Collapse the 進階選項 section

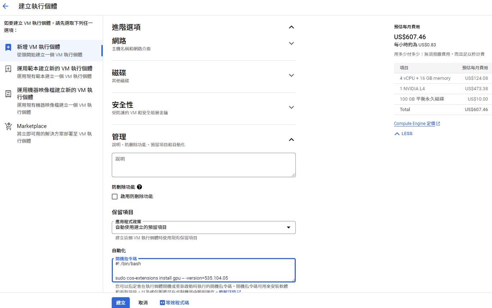[x=291, y=27]
